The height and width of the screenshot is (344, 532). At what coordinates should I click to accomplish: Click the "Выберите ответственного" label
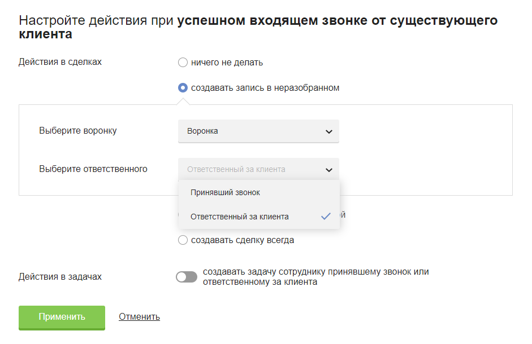pyautogui.click(x=93, y=169)
